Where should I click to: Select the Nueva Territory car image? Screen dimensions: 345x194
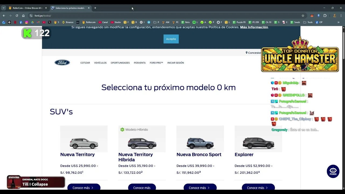[x=84, y=139]
